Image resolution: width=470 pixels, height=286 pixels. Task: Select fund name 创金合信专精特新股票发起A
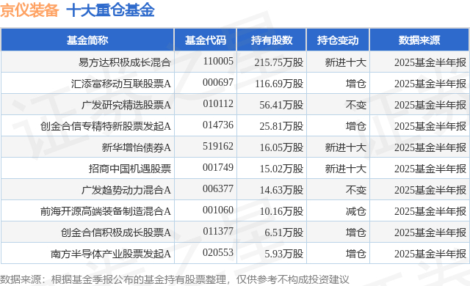pos(106,126)
